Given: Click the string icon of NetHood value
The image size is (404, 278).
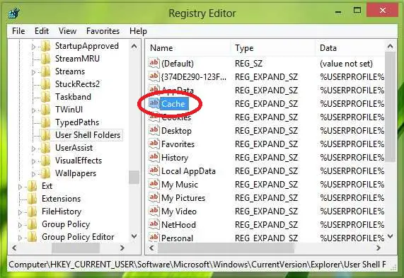Looking at the screenshot, I should tap(154, 224).
